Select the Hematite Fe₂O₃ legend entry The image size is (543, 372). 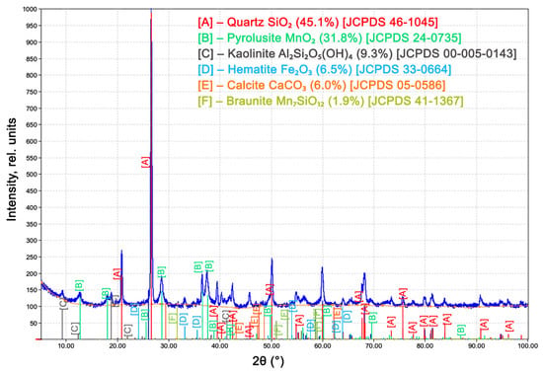(325, 69)
